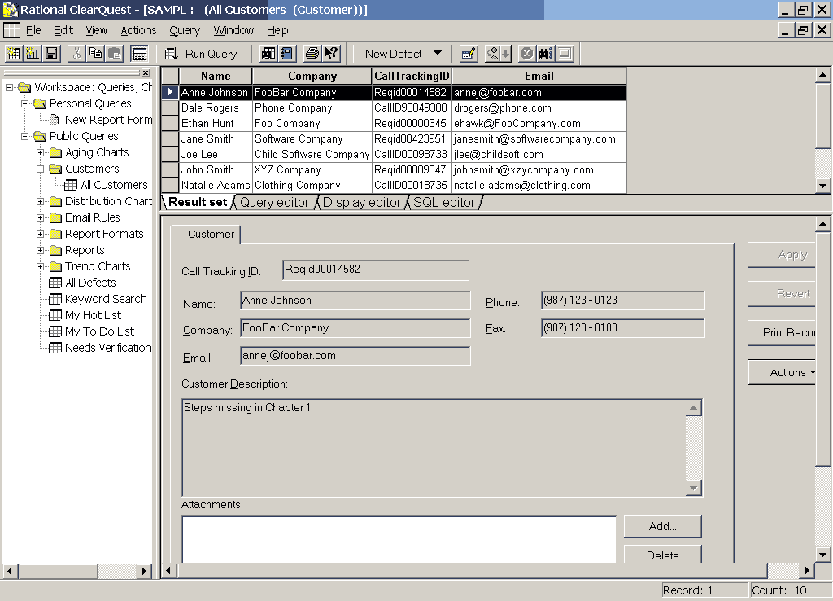833x601 pixels.
Task: Click the What's This help pointer icon
Action: (x=332, y=53)
